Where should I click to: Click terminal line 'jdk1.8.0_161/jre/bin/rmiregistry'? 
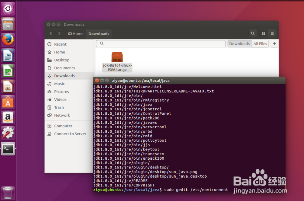coord(131,100)
